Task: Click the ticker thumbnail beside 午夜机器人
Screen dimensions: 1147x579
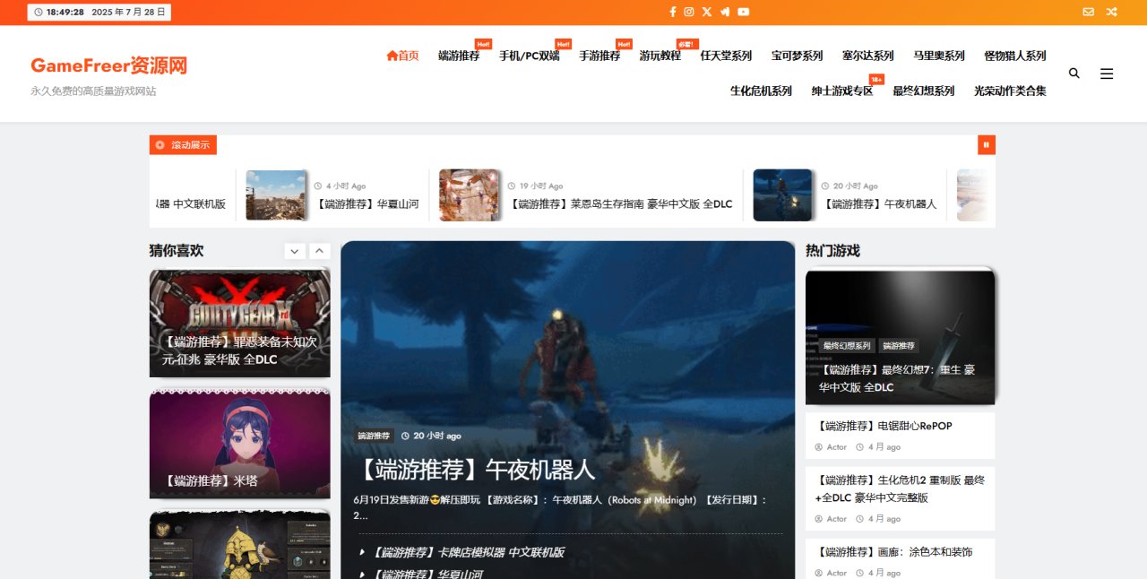Action: point(782,195)
